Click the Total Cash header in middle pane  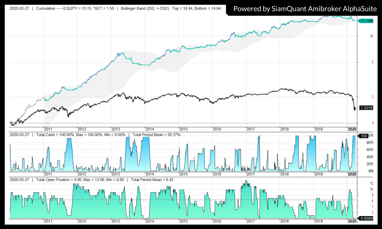pos(54,135)
